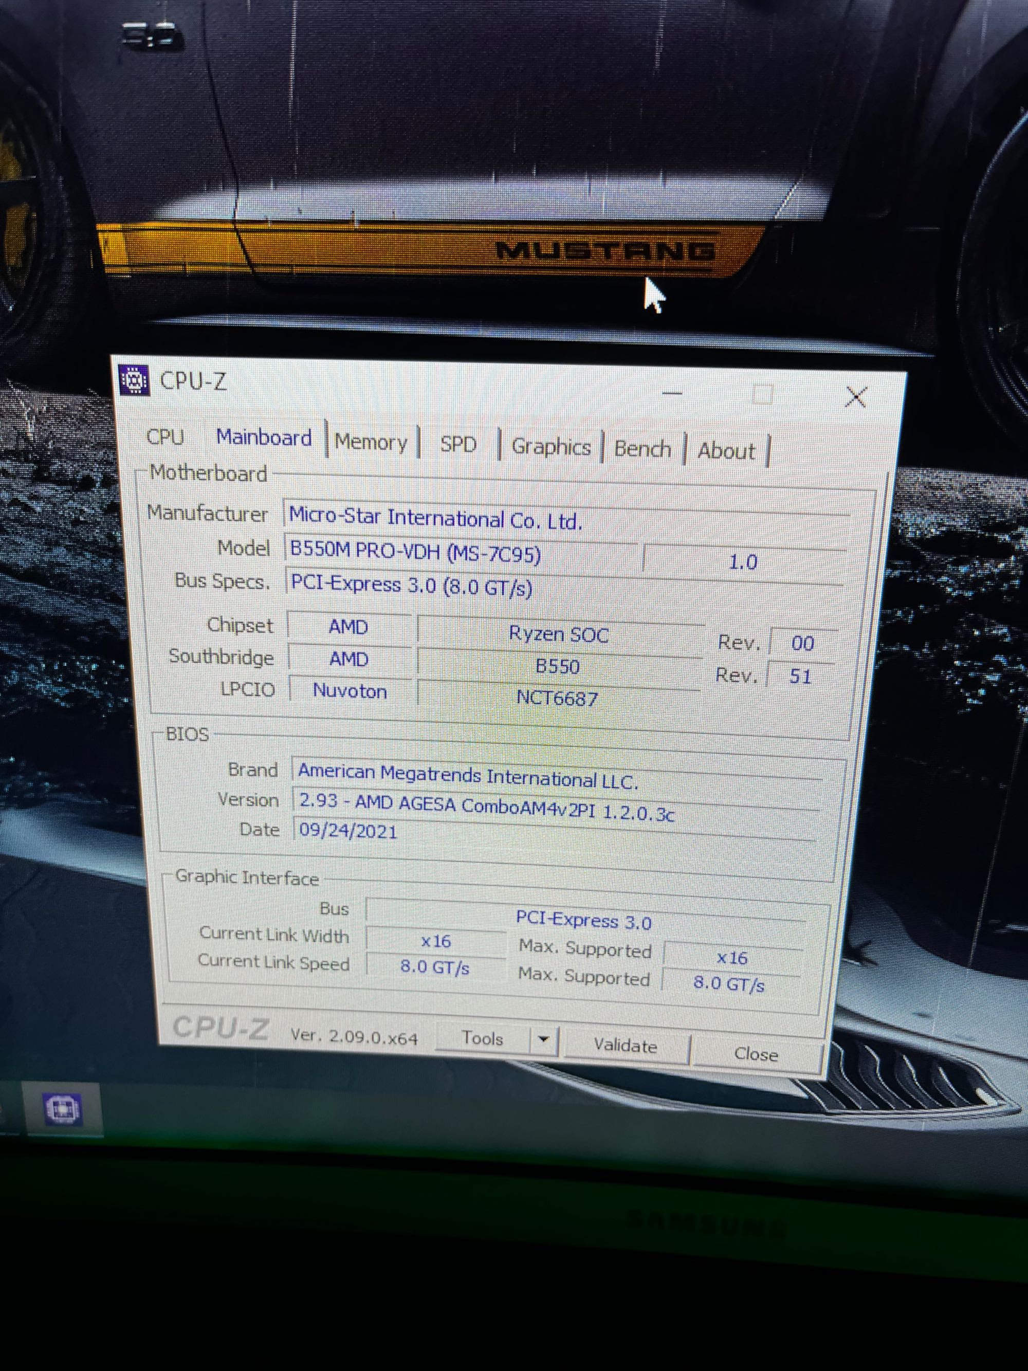Minimize the CPU-Z window

click(672, 393)
